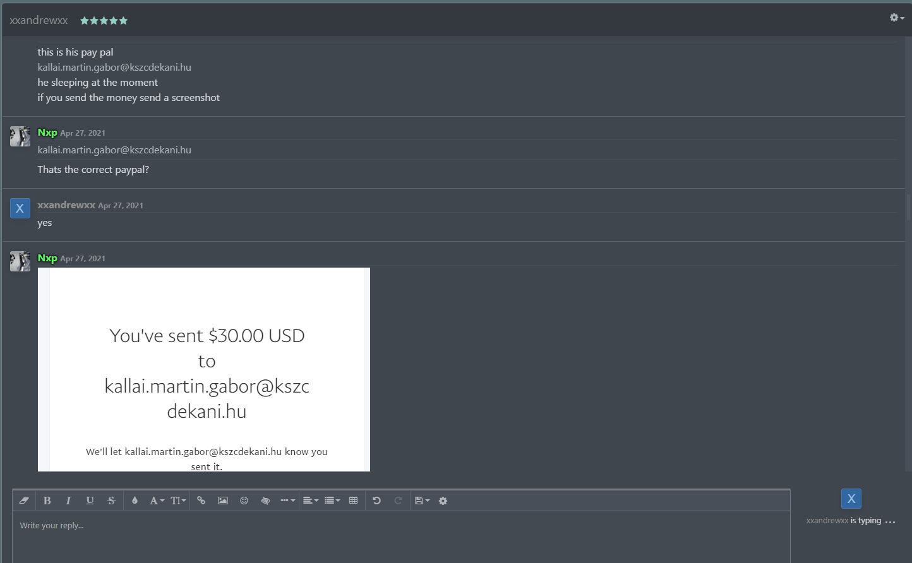The image size is (912, 563).
Task: Insert spoiler with the crossed eye icon
Action: (x=266, y=501)
